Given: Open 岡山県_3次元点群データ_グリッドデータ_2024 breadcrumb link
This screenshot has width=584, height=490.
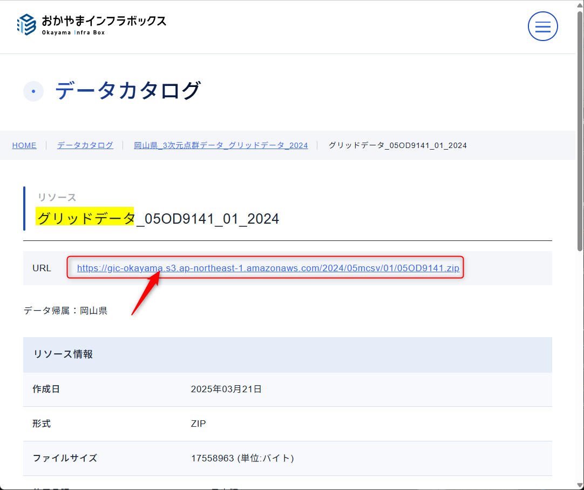Looking at the screenshot, I should pos(221,145).
